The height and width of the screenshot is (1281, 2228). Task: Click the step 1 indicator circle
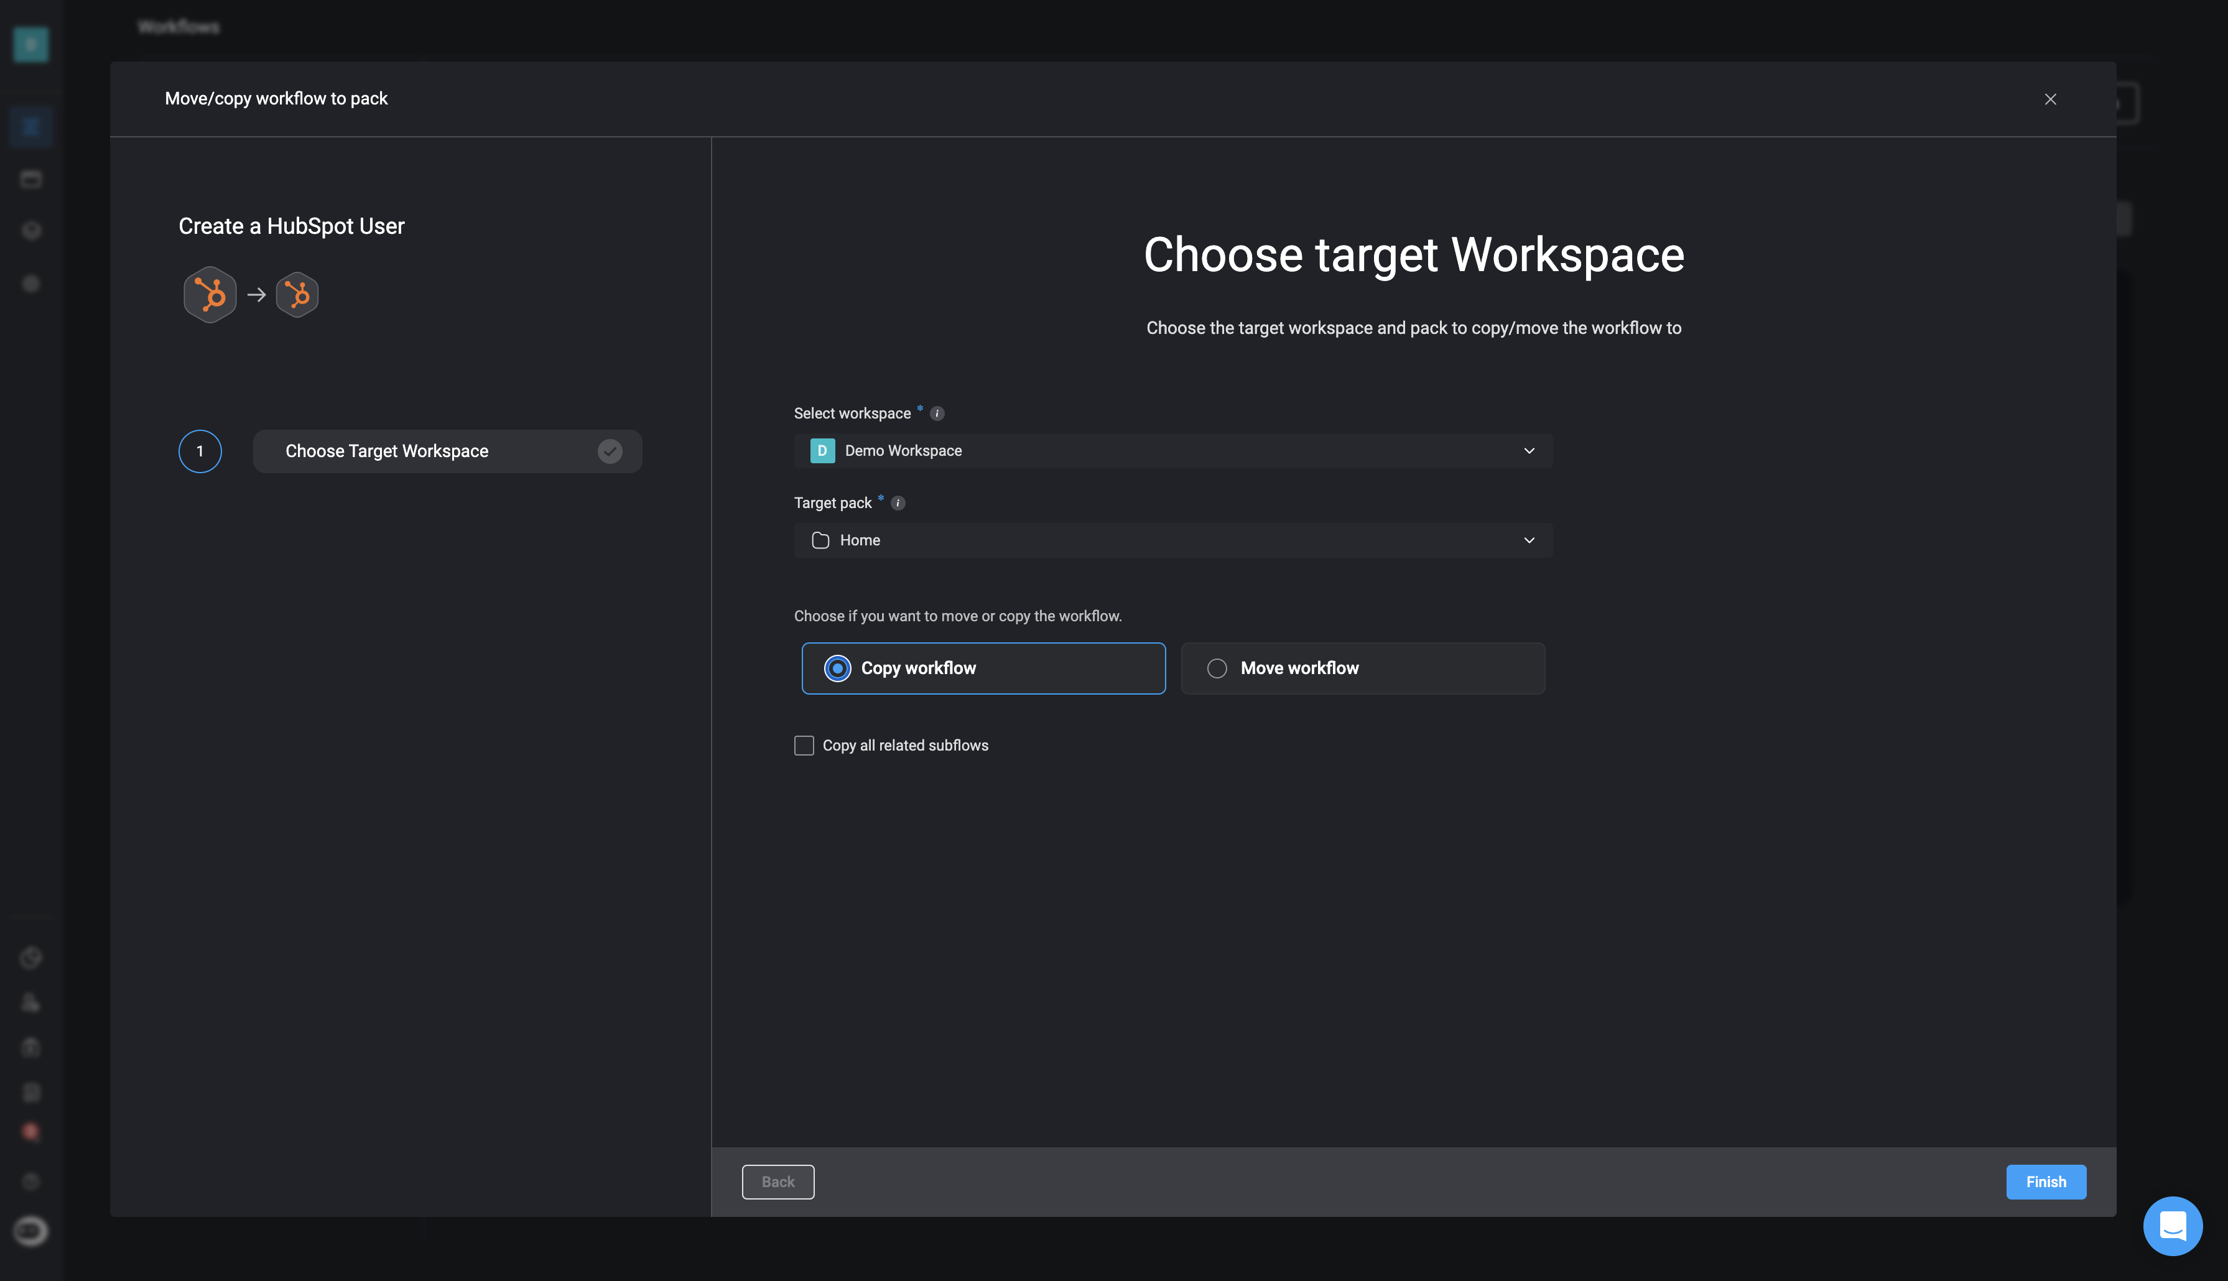pos(199,450)
